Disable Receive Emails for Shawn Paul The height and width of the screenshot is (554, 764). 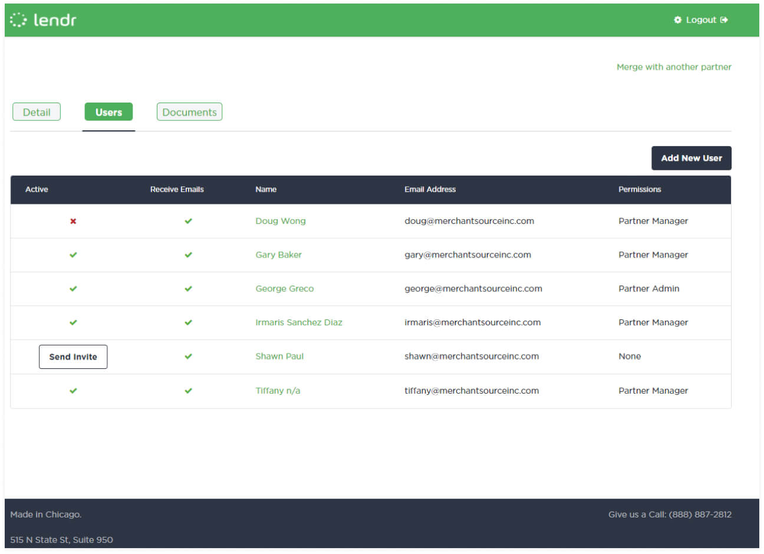coord(188,356)
